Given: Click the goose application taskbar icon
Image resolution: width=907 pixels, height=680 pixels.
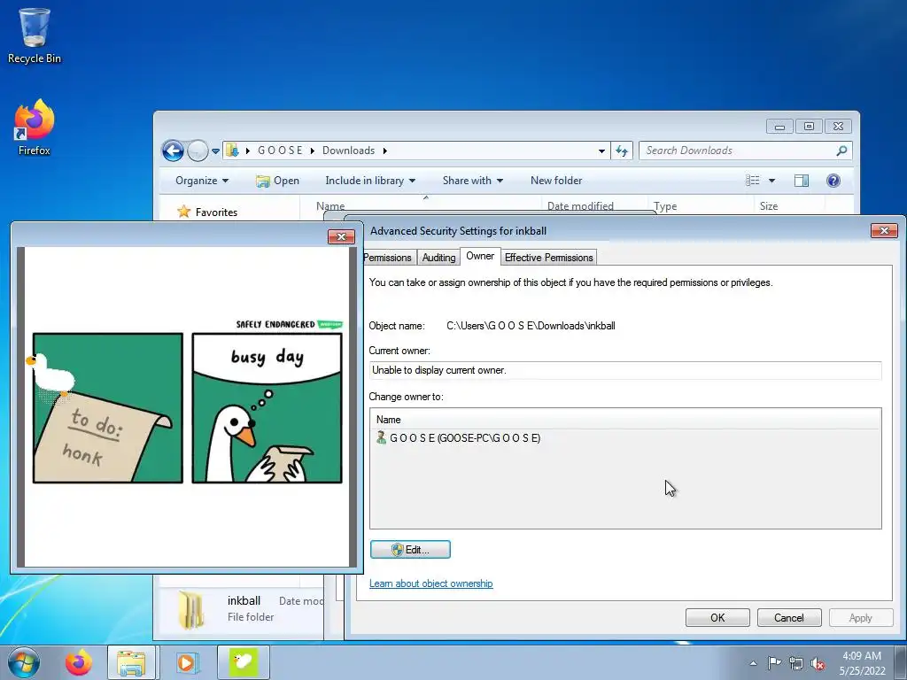Looking at the screenshot, I should (x=243, y=662).
